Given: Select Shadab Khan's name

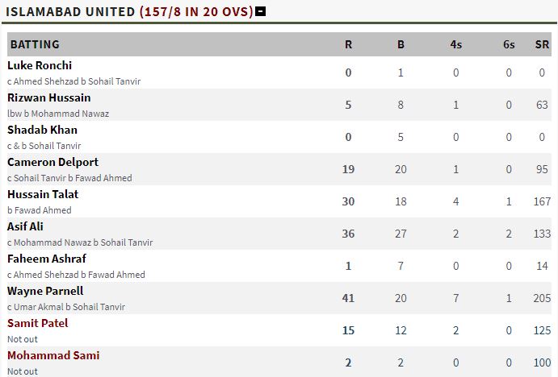Looking at the screenshot, I should pos(42,130).
